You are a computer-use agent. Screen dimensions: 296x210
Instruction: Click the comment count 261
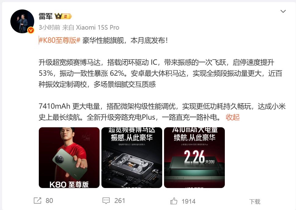click(120, 201)
